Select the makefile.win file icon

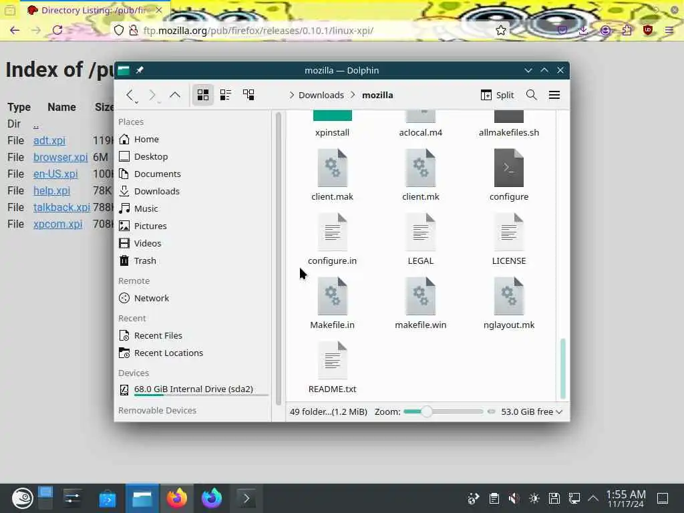(x=421, y=296)
